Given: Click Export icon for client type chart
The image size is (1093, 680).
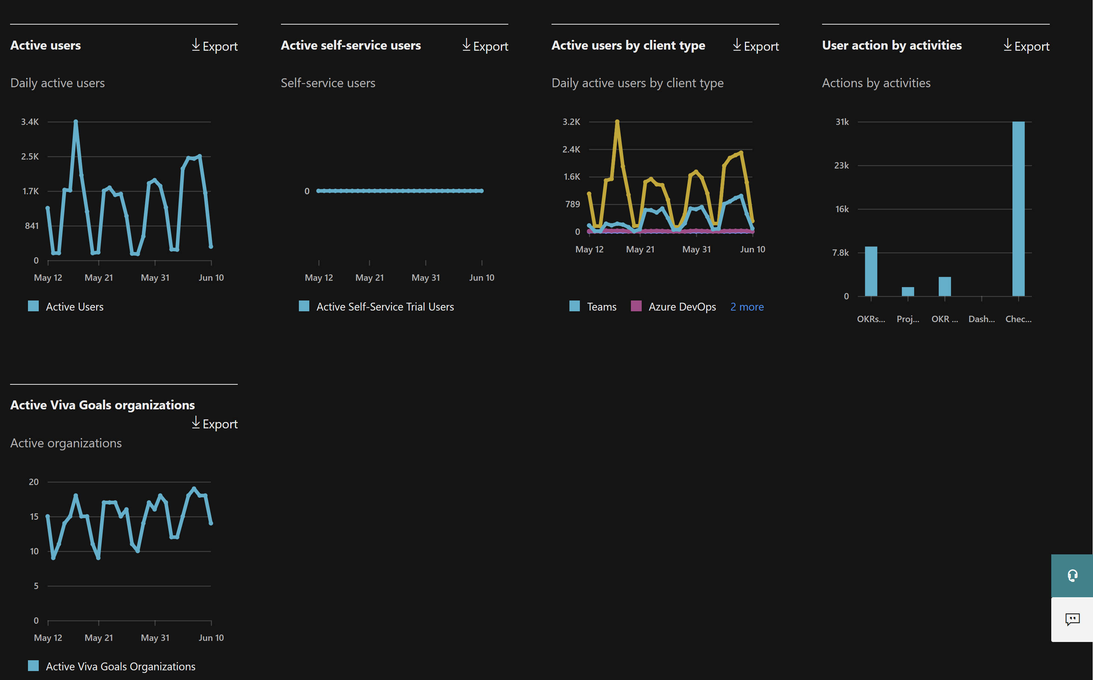Looking at the screenshot, I should tap(737, 45).
